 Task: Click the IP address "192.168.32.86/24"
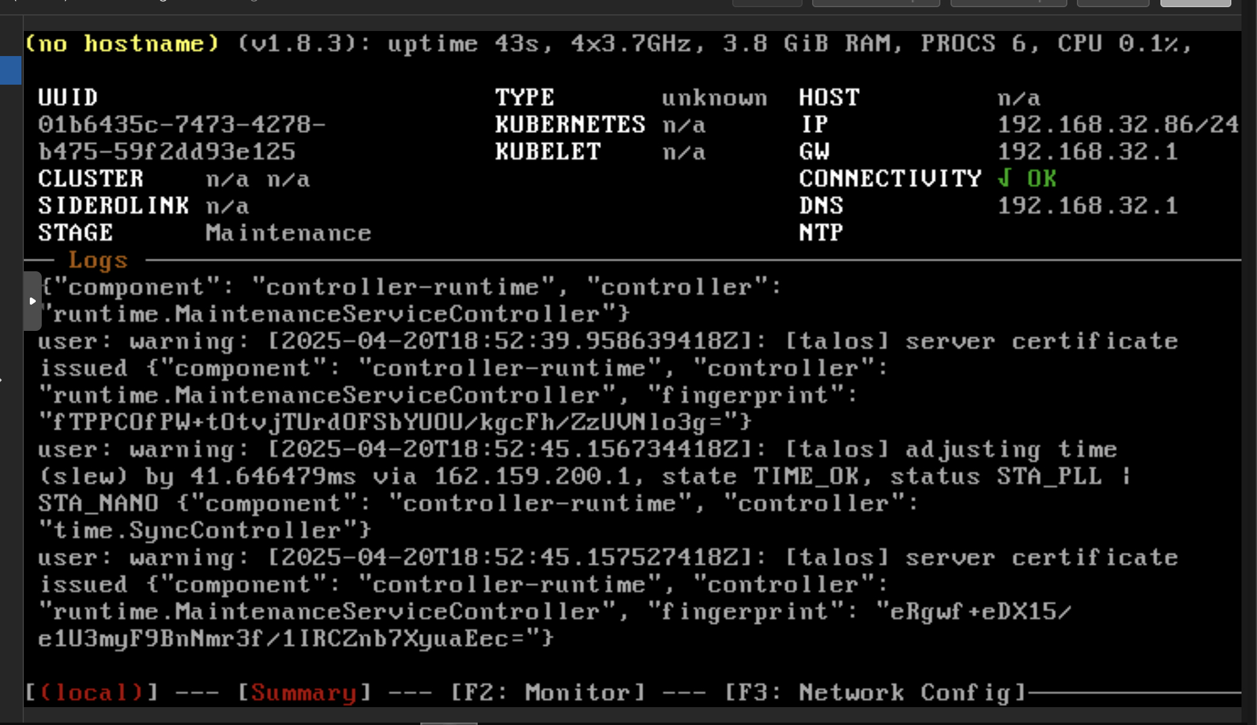coord(1118,124)
